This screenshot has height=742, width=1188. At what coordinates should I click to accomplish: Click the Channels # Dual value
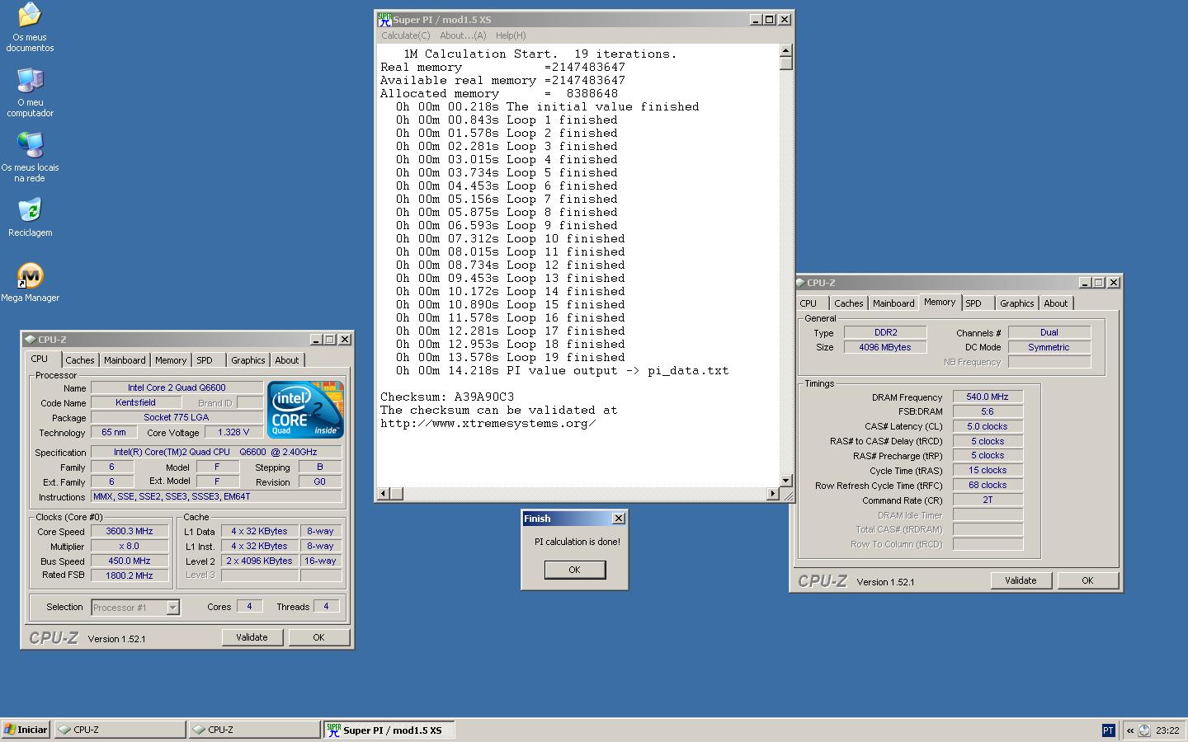[1049, 332]
